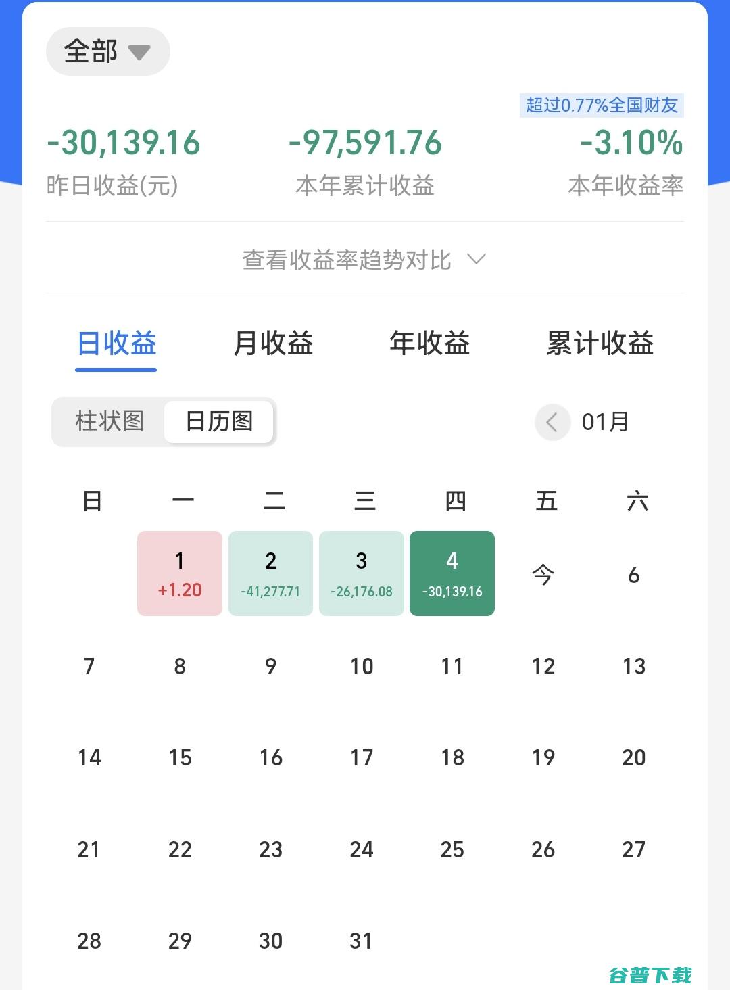Select calendar day 31
730x990 pixels.
(x=362, y=941)
